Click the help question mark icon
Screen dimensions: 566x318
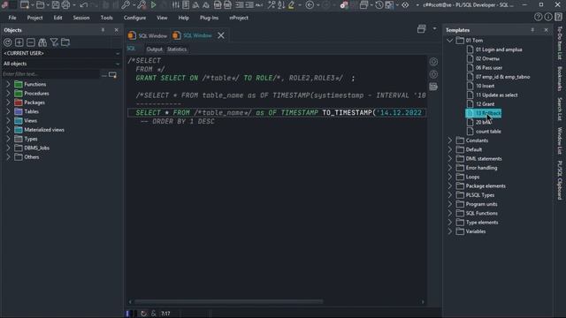(538, 17)
